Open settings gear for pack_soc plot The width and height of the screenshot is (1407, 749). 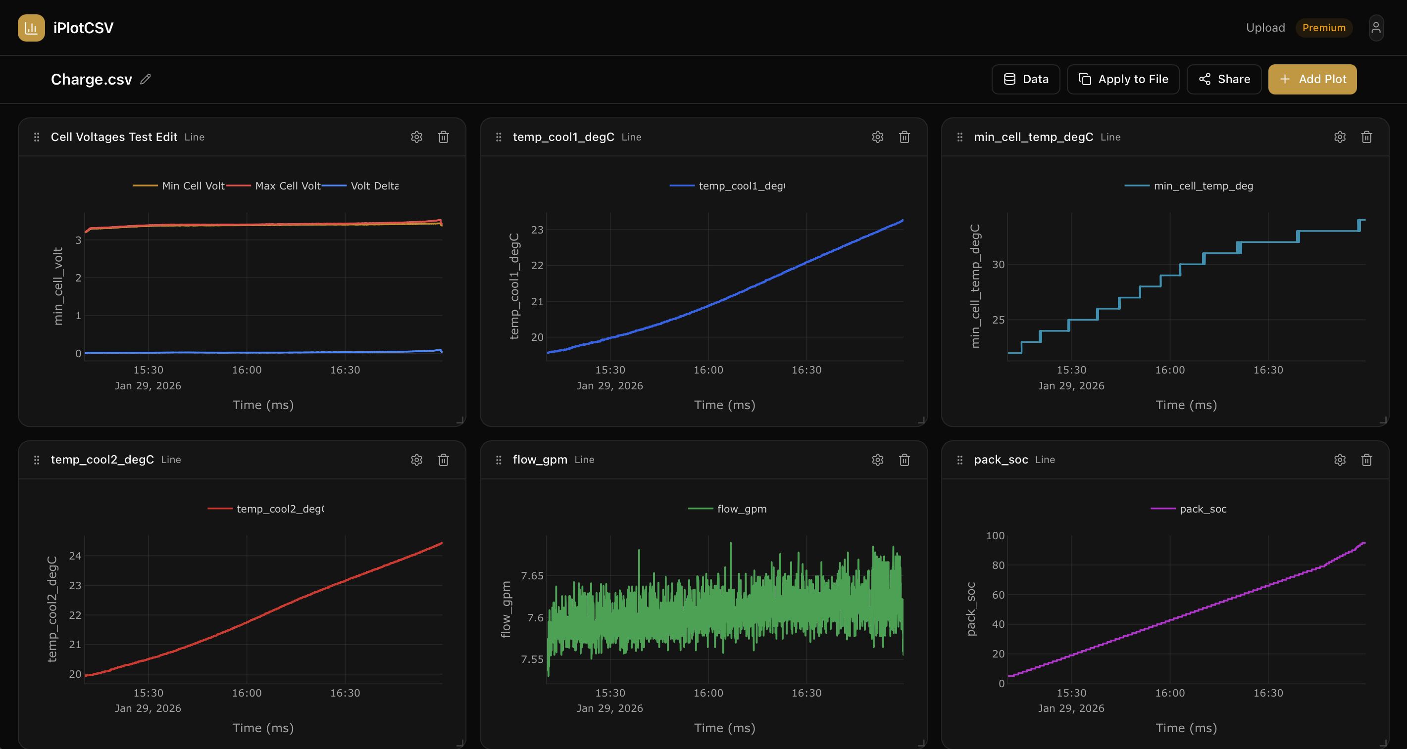(1340, 460)
